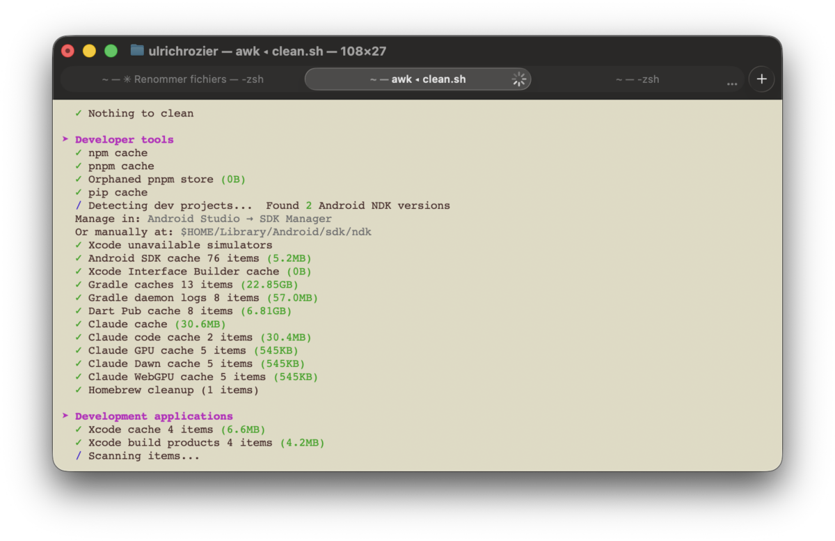Click the Android Studio → SDK Manager text
835x541 pixels.
pos(239,219)
